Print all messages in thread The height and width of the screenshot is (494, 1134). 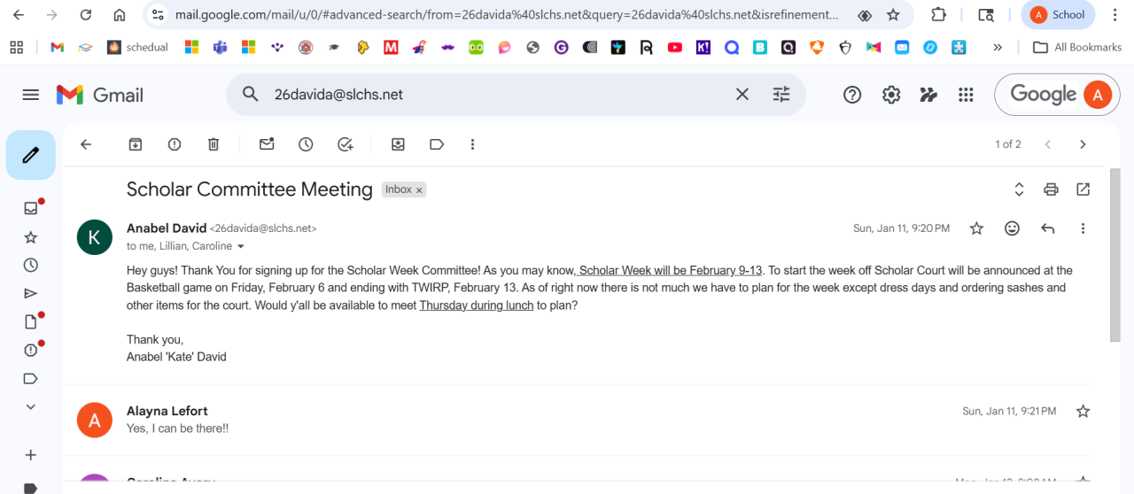click(x=1051, y=189)
